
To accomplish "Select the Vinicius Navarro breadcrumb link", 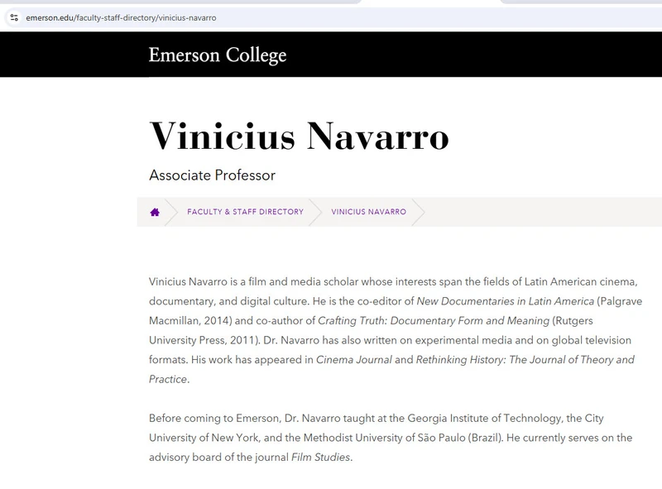I will tap(368, 212).
